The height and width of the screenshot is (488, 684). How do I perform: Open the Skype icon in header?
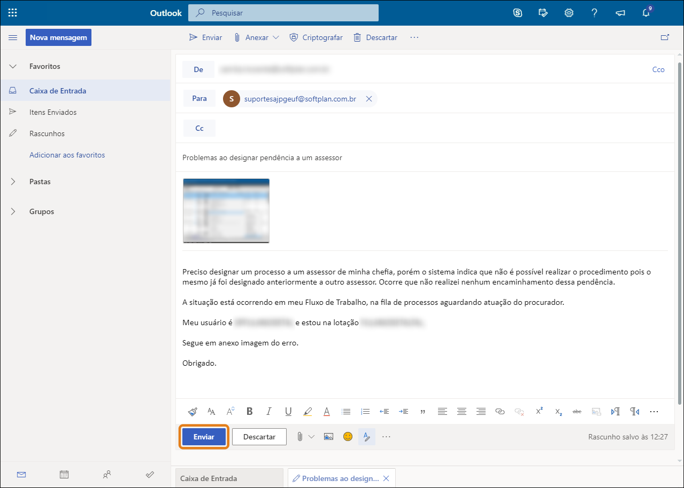coord(518,13)
